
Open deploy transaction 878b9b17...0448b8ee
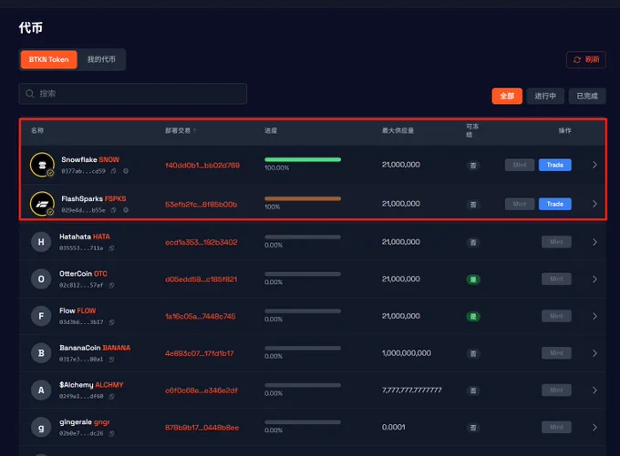pyautogui.click(x=202, y=428)
